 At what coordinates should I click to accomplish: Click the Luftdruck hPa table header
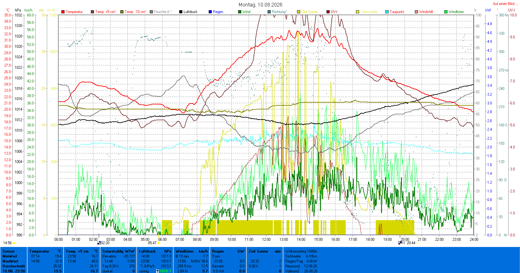coord(155,251)
